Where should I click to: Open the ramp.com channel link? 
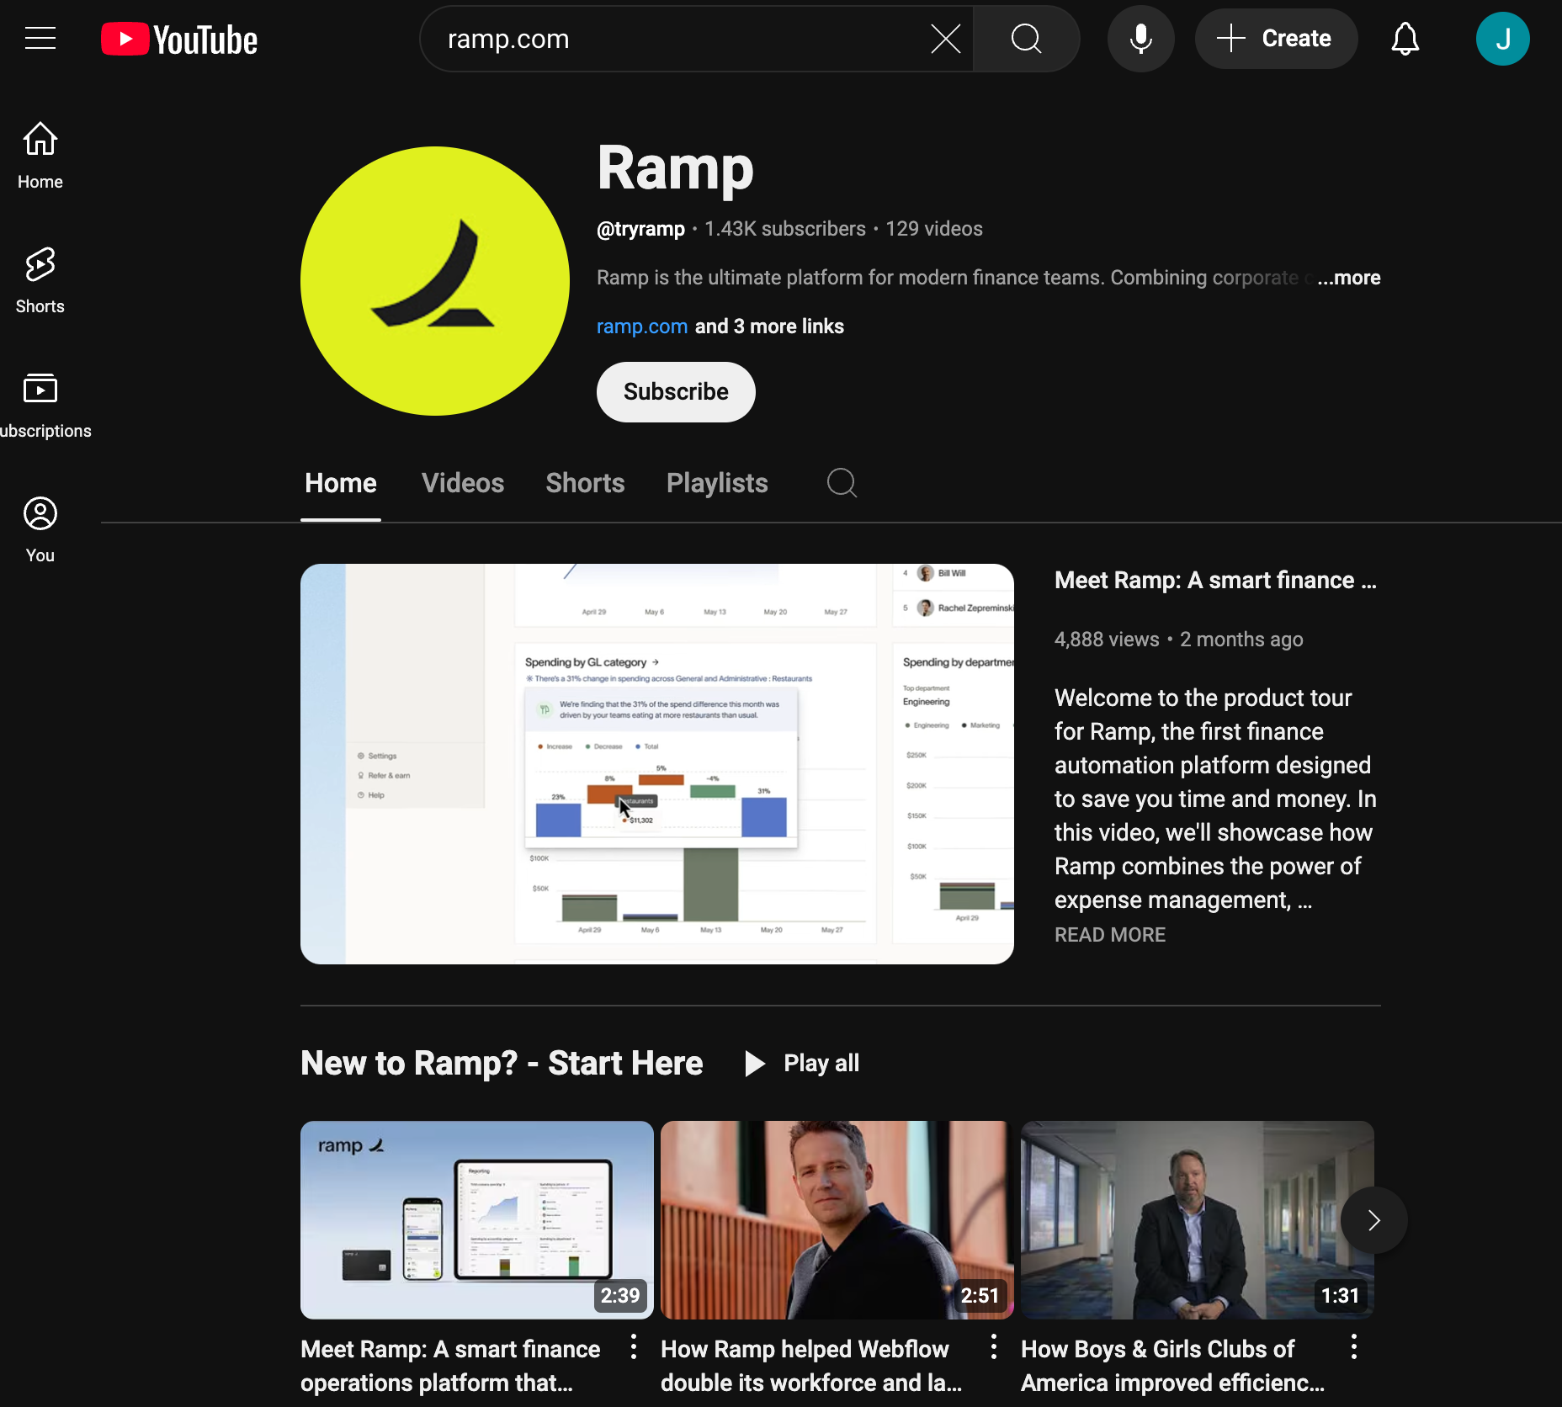(642, 327)
